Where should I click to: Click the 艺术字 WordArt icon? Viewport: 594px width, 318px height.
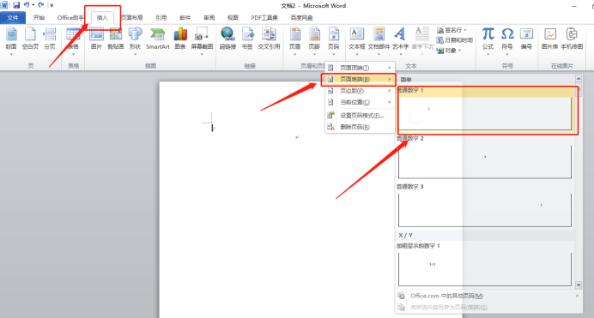tap(400, 39)
